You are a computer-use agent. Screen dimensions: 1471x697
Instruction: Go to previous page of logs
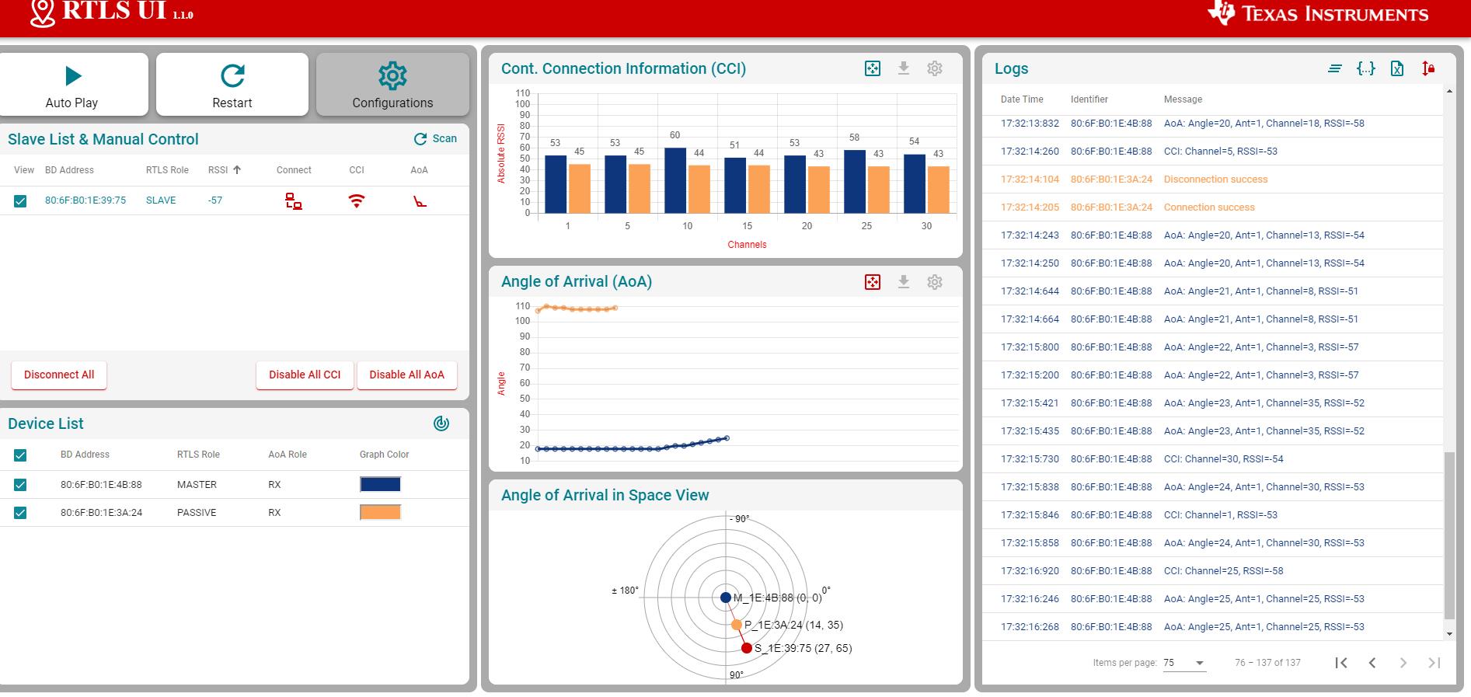[x=1372, y=663]
